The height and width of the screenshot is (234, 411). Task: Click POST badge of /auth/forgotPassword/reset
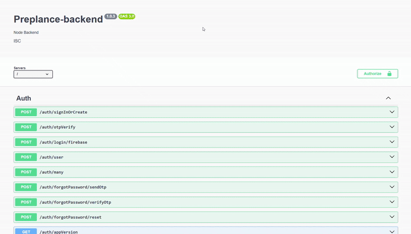26,217
